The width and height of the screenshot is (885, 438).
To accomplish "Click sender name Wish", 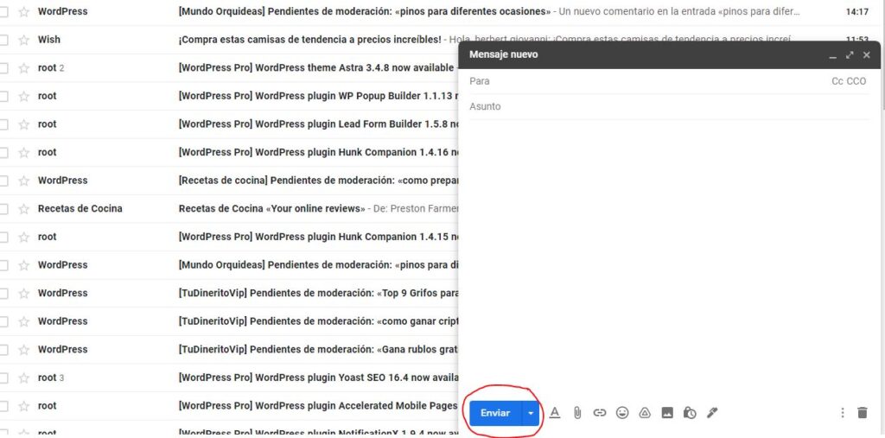I will pyautogui.click(x=49, y=40).
